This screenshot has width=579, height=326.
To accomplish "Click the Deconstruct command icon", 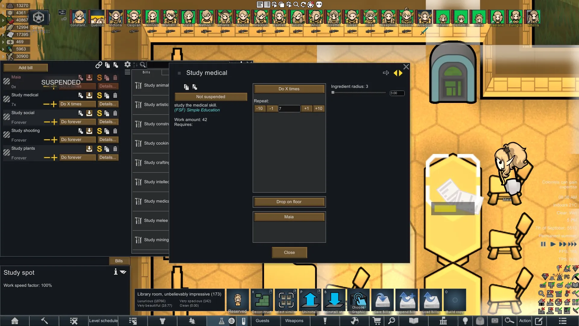I will coord(262,300).
